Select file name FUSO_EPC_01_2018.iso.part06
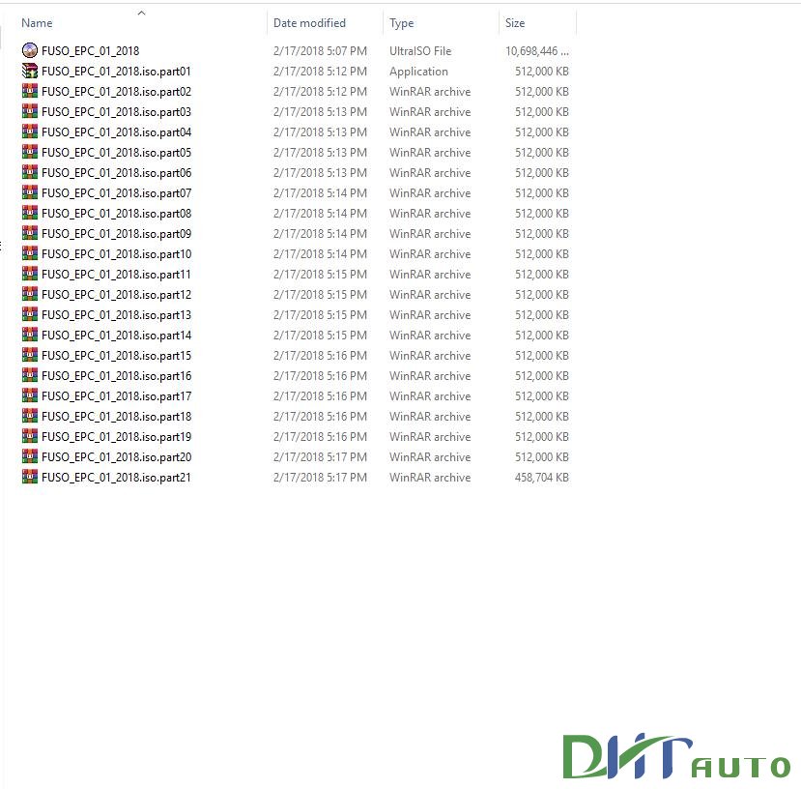 click(x=117, y=173)
